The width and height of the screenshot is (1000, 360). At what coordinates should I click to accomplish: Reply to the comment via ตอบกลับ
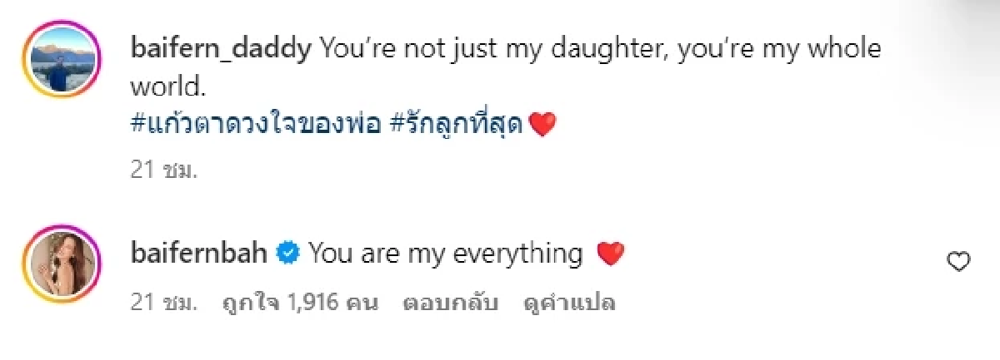click(x=450, y=303)
